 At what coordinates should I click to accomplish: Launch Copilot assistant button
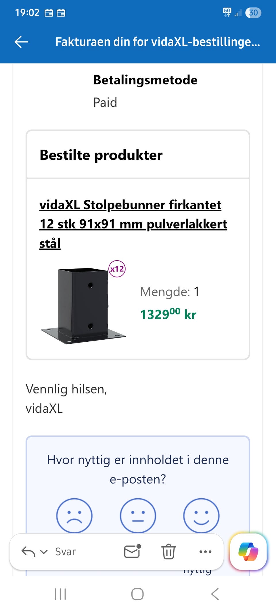[x=248, y=551]
